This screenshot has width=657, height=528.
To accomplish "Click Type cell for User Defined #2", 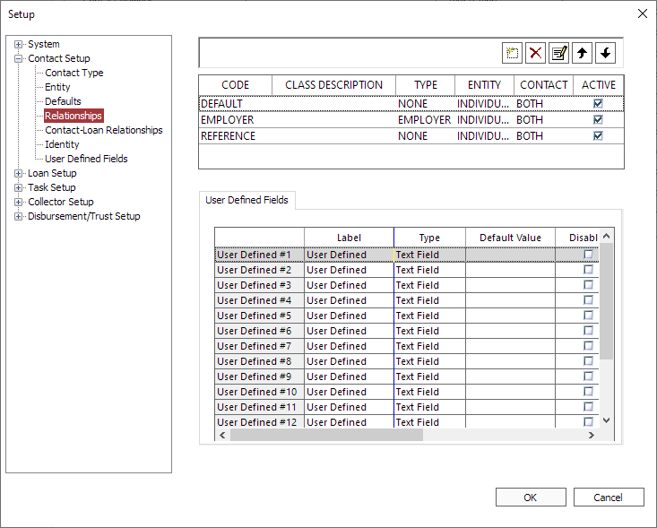I will pyautogui.click(x=429, y=270).
